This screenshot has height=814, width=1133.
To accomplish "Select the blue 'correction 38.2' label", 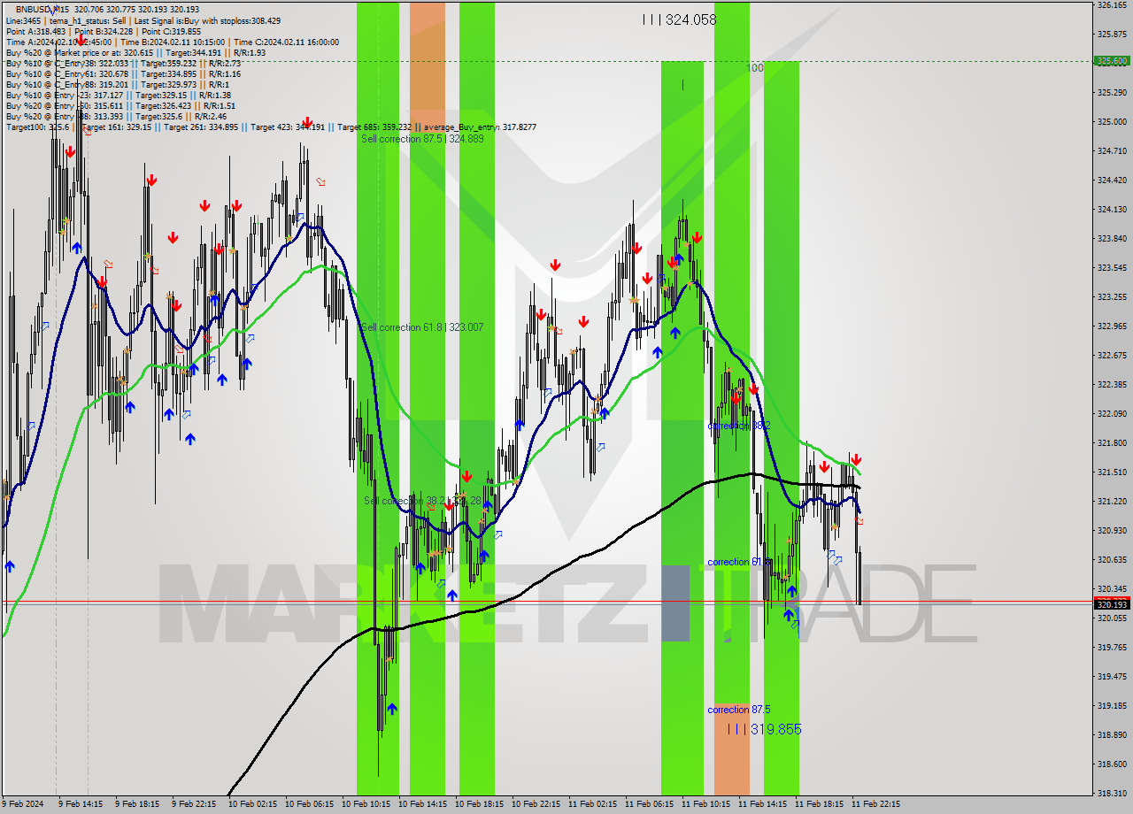I will (739, 426).
